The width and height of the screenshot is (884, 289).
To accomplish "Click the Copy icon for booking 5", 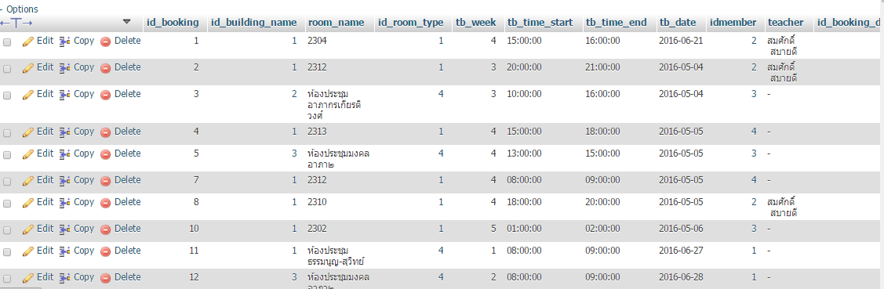I will point(64,154).
